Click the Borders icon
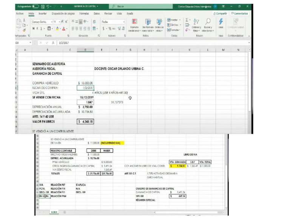Screen dimensions: 290x224 (49, 28)
